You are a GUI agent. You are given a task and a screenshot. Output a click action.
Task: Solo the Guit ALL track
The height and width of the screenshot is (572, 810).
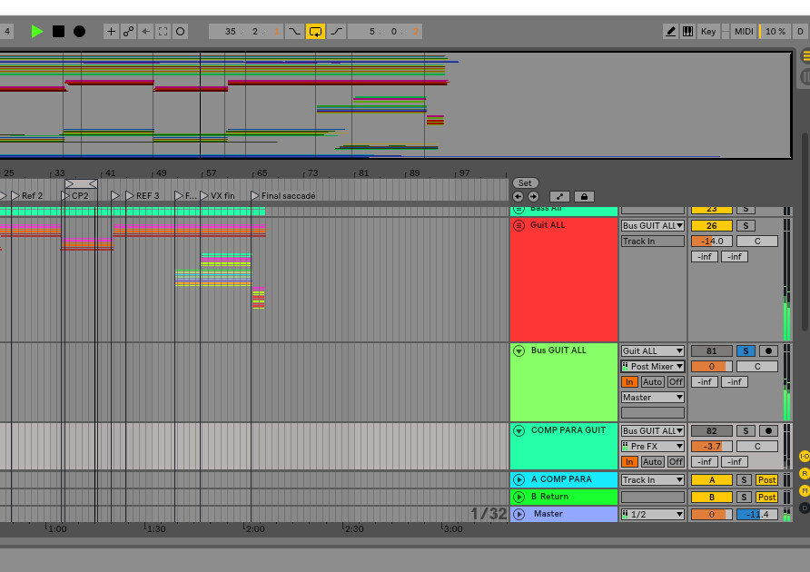click(x=746, y=226)
